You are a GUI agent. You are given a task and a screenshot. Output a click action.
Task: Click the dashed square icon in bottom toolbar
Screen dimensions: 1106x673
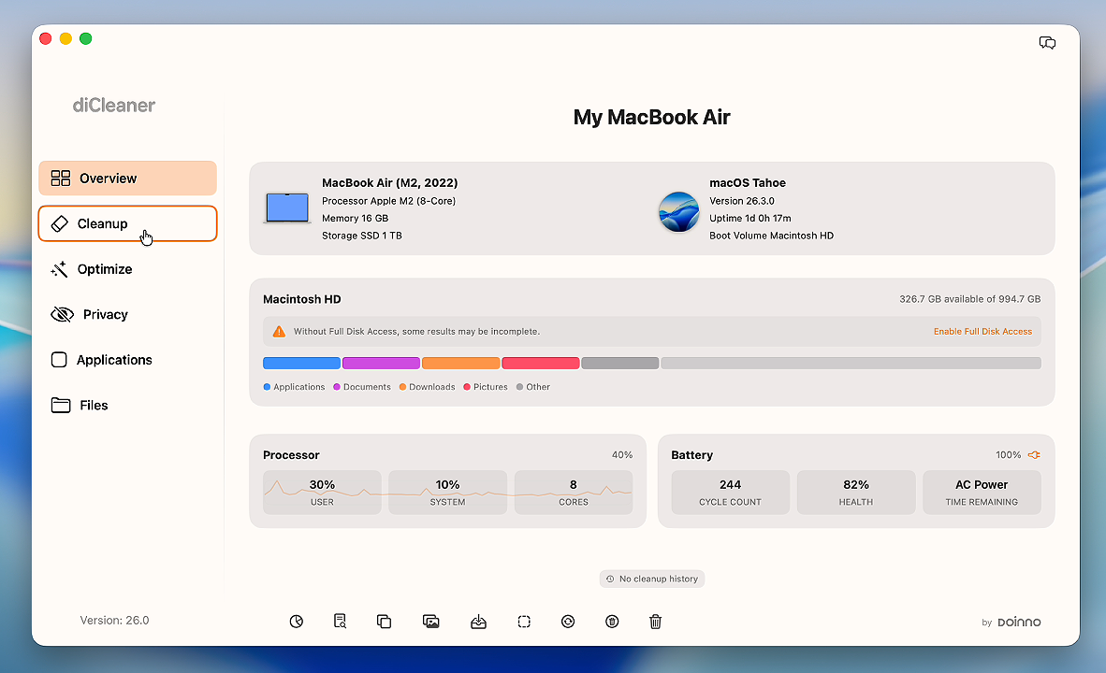(524, 622)
